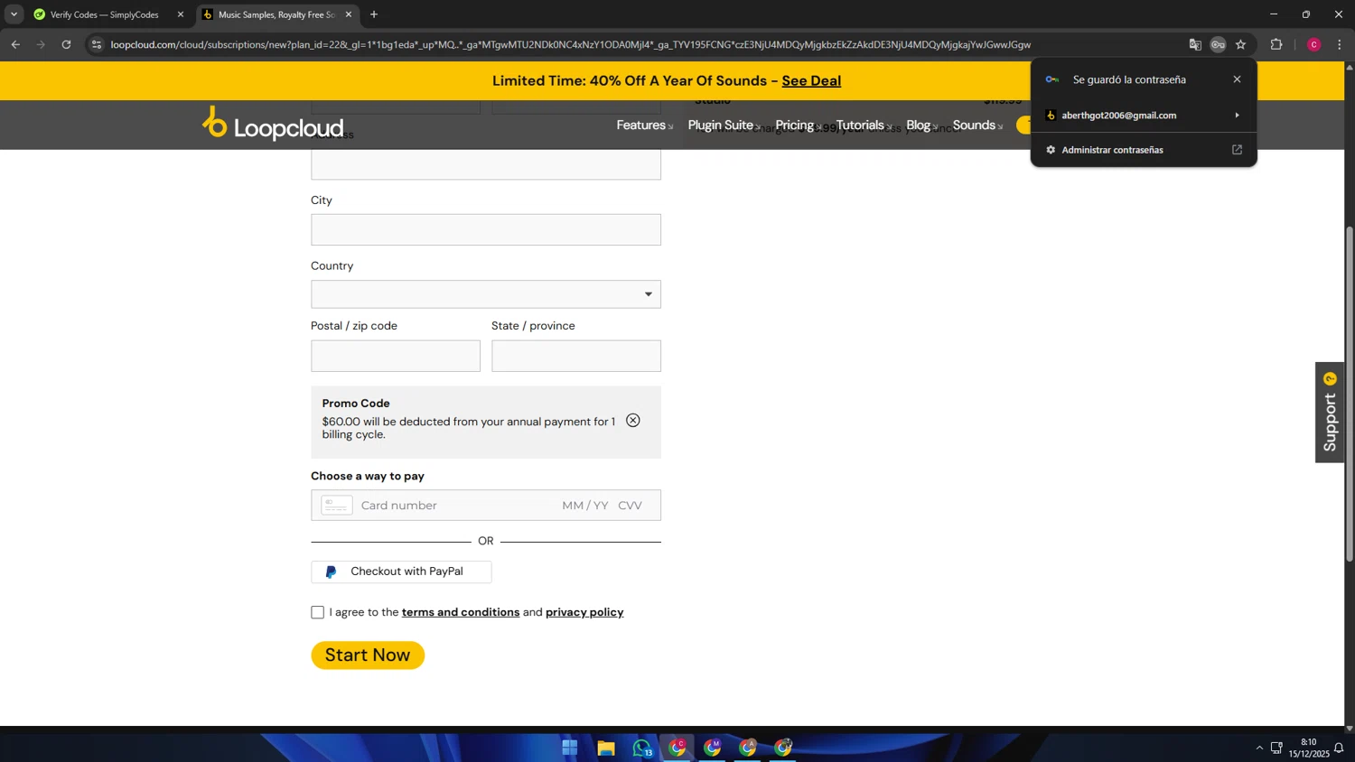Open the Chrome extensions puzzle icon
The image size is (1355, 762).
(1276, 44)
